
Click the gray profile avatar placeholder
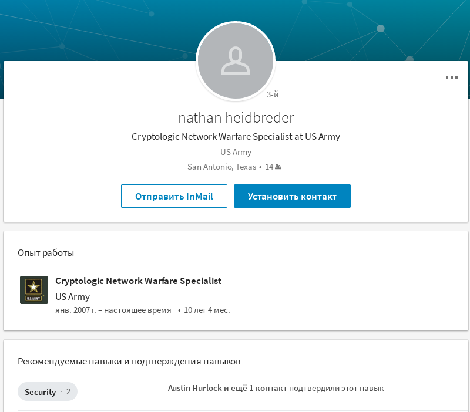[236, 61]
